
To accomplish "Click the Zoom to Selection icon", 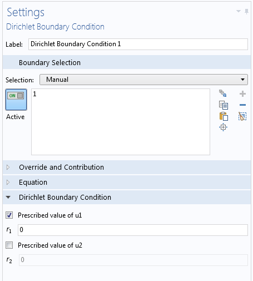I will point(223,127).
